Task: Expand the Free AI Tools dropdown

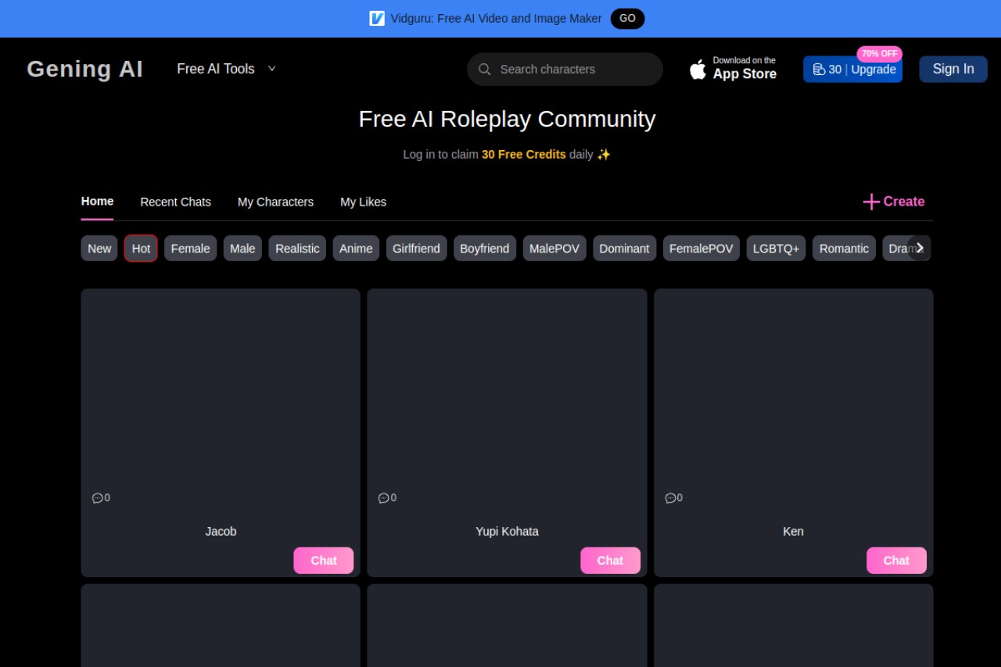Action: [x=227, y=69]
